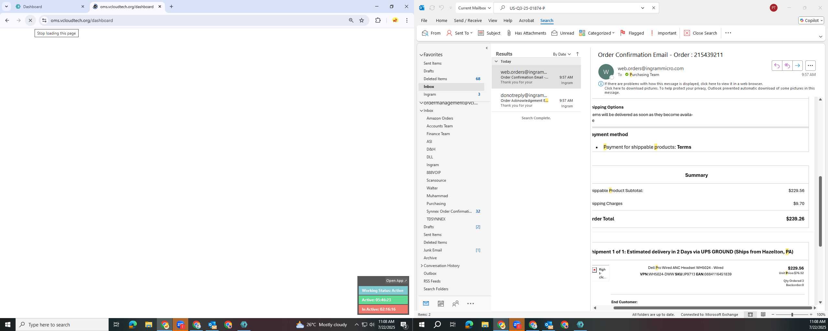Open more actions for the message

(x=810, y=66)
